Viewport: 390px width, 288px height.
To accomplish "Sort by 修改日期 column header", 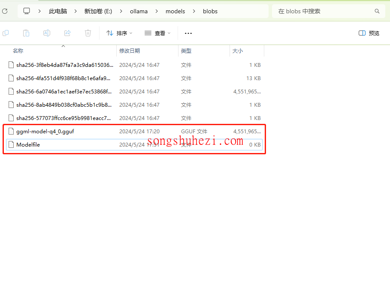I will 130,51.
